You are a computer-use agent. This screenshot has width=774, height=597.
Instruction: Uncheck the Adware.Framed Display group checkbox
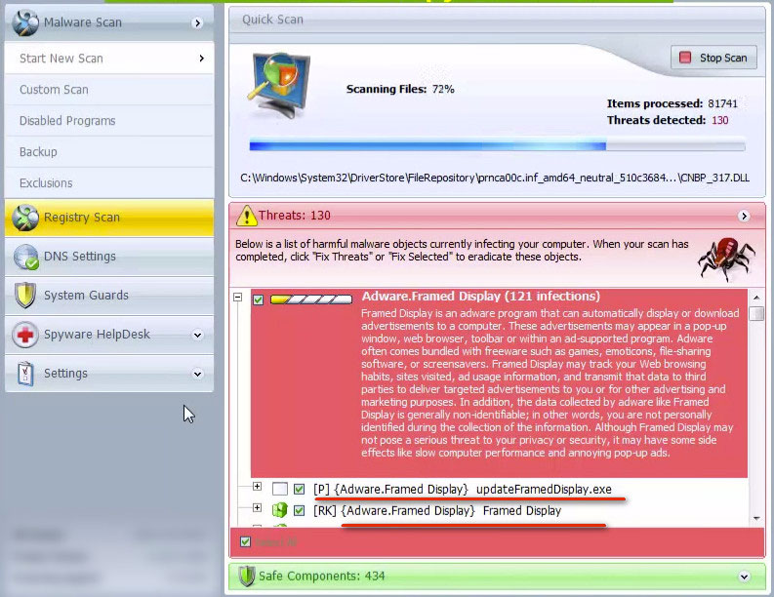(259, 298)
